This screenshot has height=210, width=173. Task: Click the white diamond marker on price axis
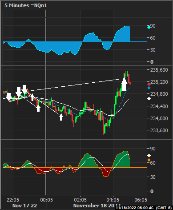[149, 99]
